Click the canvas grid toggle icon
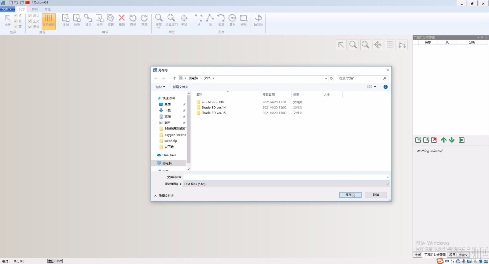 point(390,45)
